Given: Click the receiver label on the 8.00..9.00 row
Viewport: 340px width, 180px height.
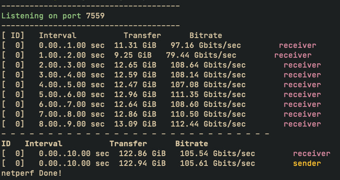Looking at the screenshot, I should click(x=302, y=124).
